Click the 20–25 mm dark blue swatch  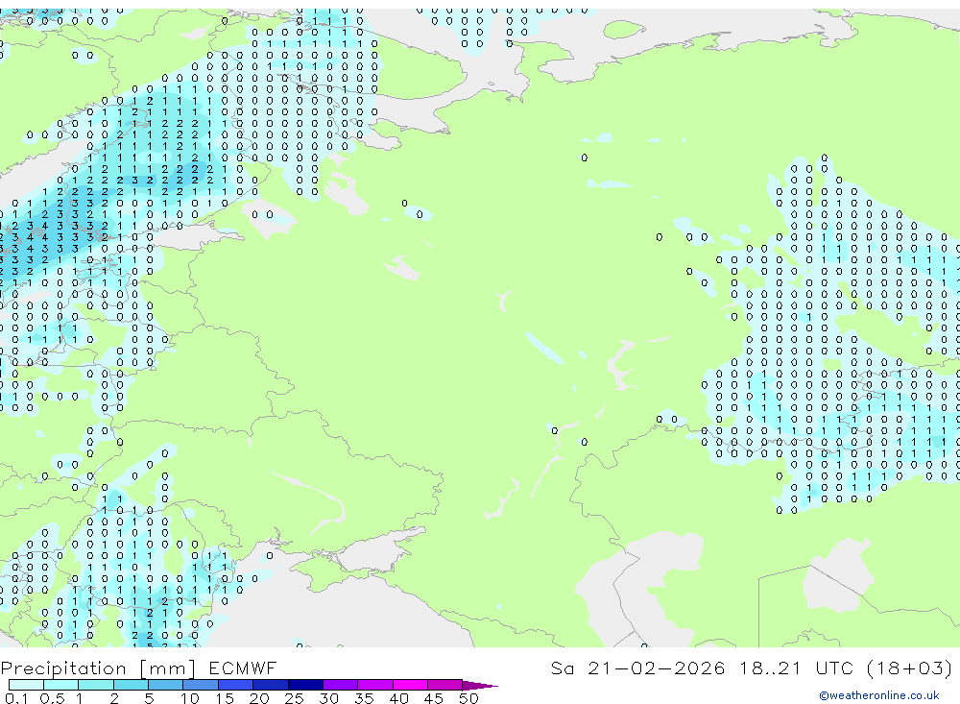pyautogui.click(x=271, y=685)
